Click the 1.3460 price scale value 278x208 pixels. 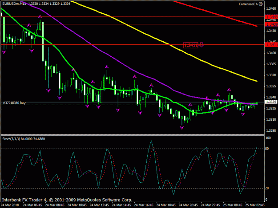[x=271, y=8]
